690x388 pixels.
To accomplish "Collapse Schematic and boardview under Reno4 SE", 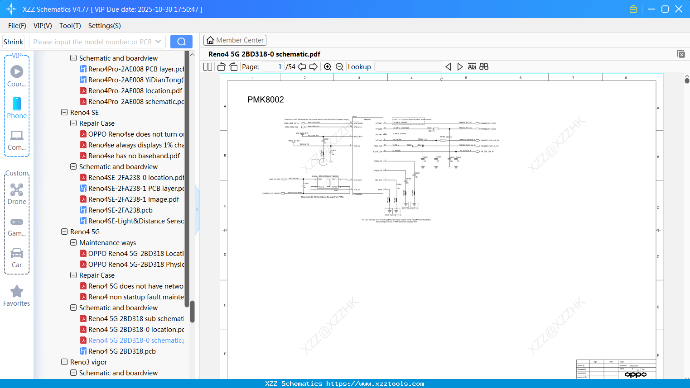I will point(73,166).
